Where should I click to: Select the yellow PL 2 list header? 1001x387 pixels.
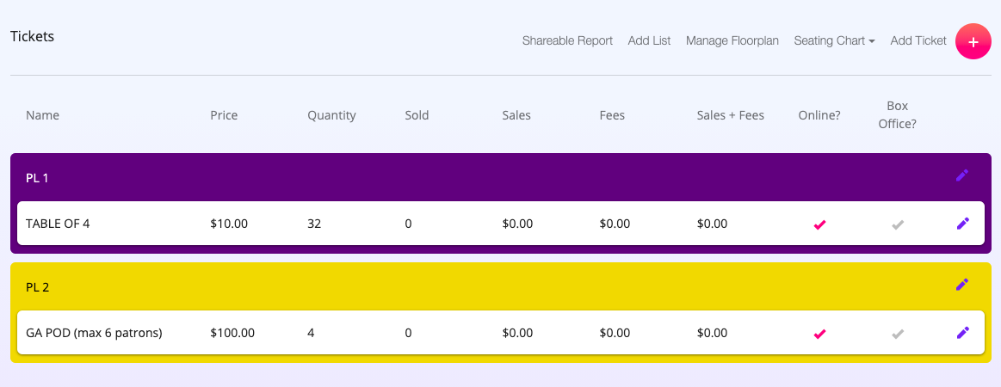click(501, 286)
